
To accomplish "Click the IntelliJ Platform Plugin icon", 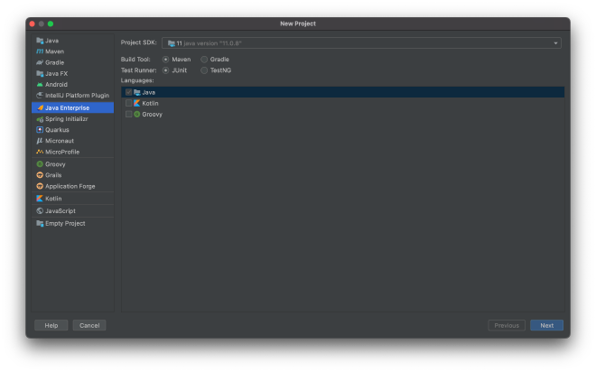I will coord(40,96).
